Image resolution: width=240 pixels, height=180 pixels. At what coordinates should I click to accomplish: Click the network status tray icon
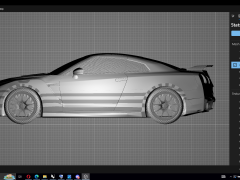235,176
